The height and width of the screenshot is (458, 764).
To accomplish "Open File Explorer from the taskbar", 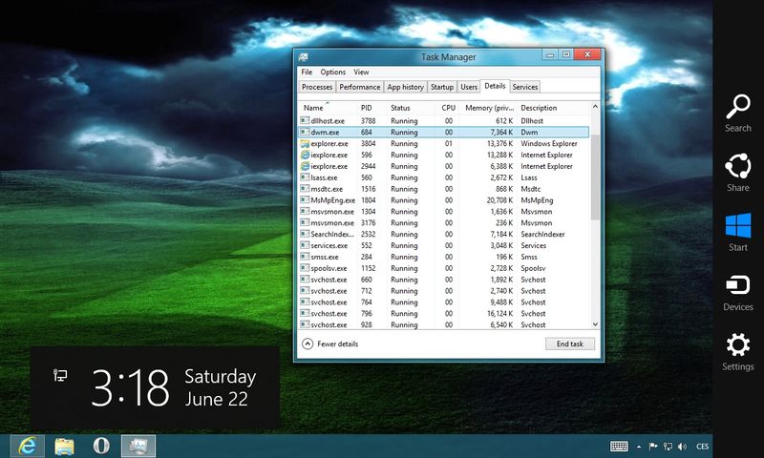I will [64, 446].
